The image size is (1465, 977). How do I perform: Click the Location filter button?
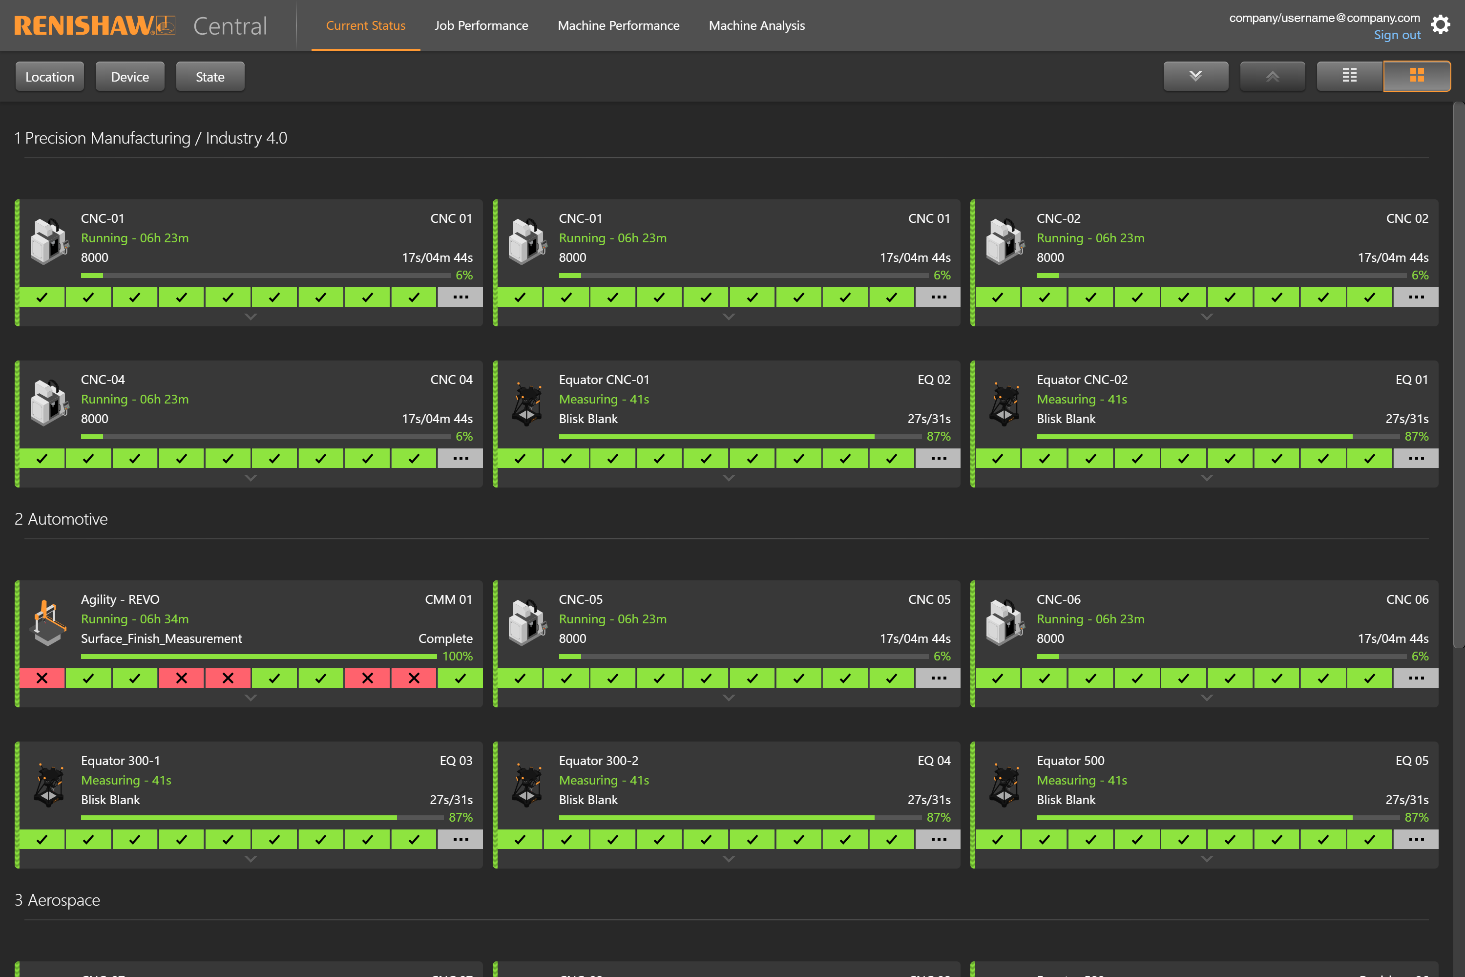pos(49,76)
